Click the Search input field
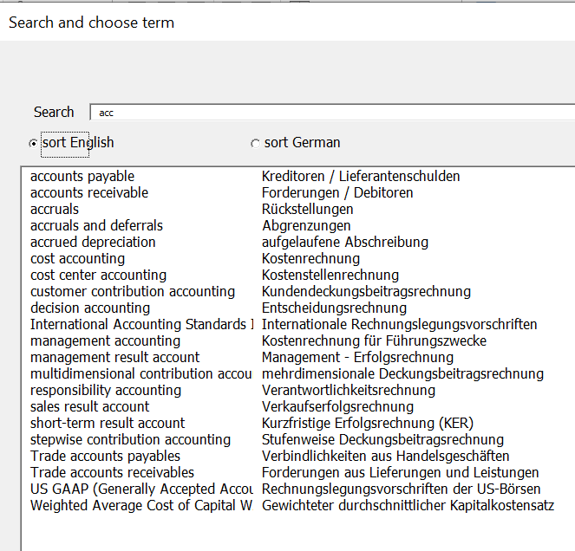The width and height of the screenshot is (575, 551). pos(330,113)
